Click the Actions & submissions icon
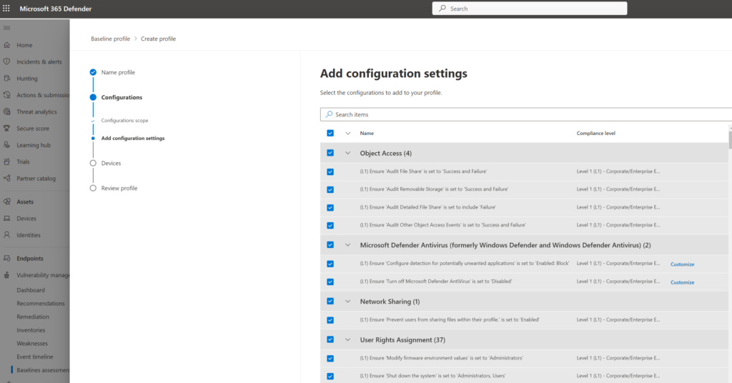Image resolution: width=732 pixels, height=383 pixels. pyautogui.click(x=6, y=95)
